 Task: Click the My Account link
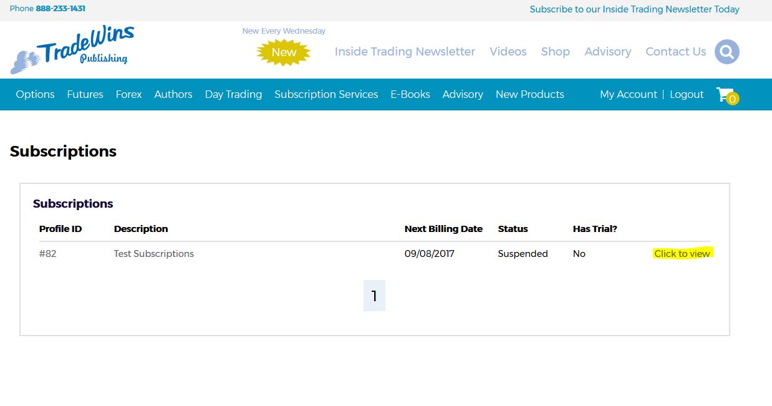coord(628,94)
